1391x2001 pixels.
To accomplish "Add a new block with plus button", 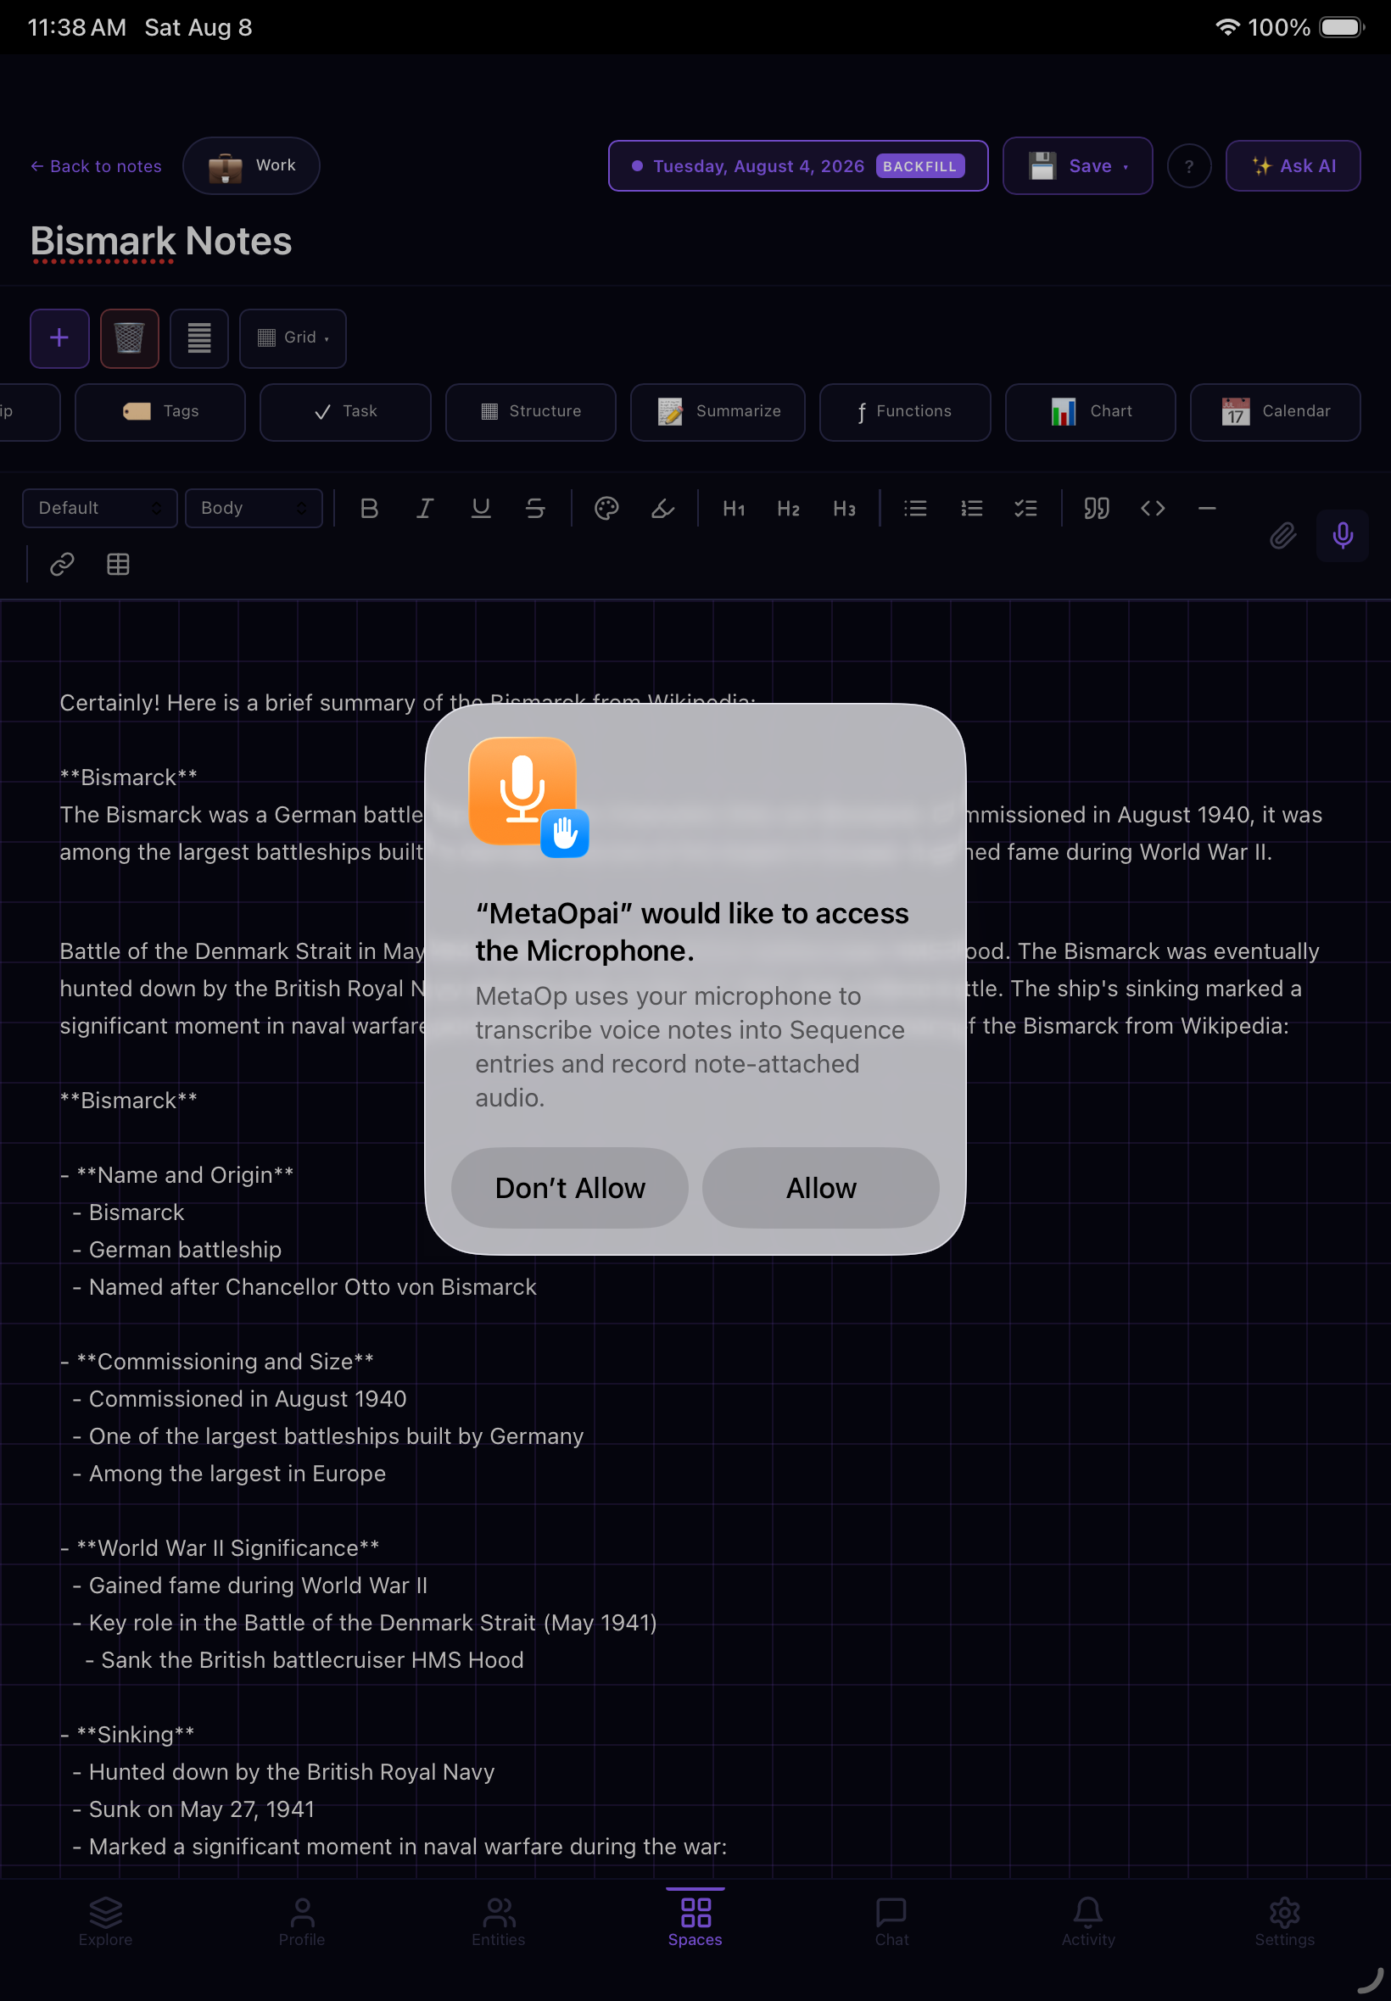I will point(59,338).
